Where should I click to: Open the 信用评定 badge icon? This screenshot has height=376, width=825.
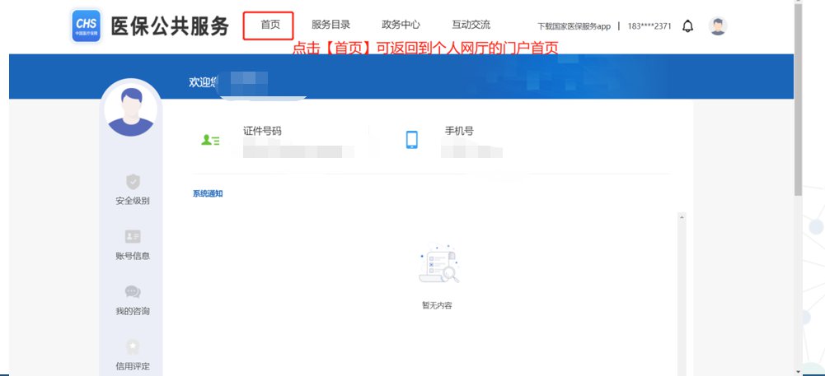pyautogui.click(x=133, y=346)
